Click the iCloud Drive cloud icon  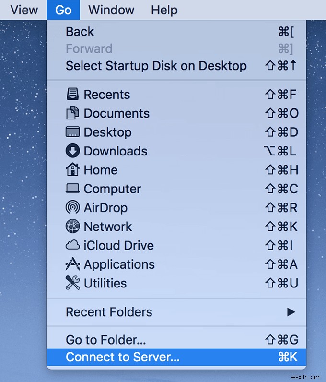(x=72, y=245)
